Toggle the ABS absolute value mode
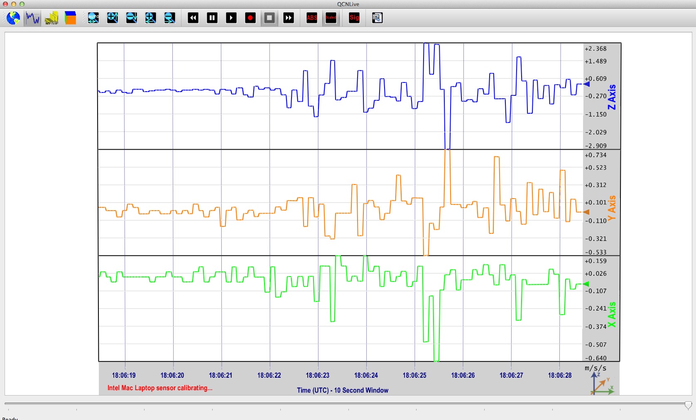This screenshot has width=696, height=420. click(312, 18)
